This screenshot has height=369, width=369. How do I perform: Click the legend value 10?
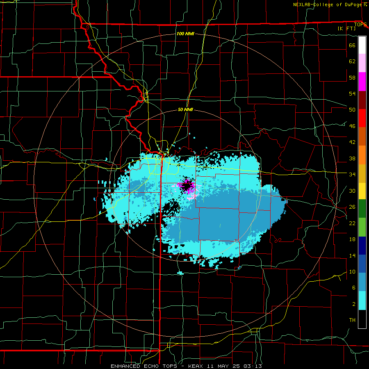(x=352, y=272)
